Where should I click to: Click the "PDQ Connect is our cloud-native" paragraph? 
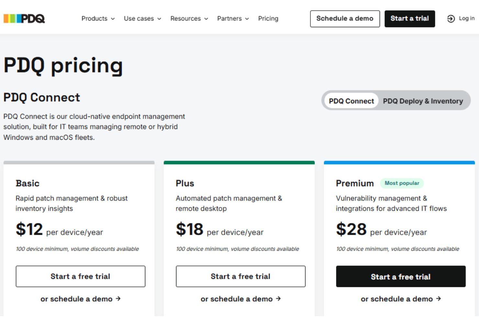coord(94,127)
